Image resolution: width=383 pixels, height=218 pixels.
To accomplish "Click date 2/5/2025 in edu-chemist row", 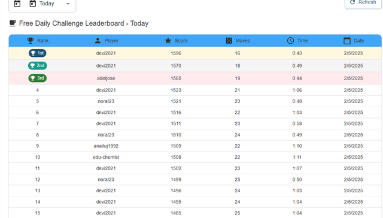I will (x=353, y=157).
